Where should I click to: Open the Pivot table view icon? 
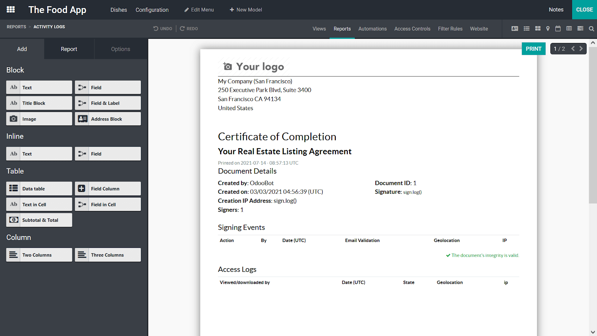tap(569, 29)
